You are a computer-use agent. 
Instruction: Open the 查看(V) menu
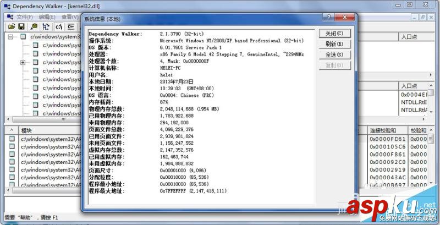tap(70, 17)
